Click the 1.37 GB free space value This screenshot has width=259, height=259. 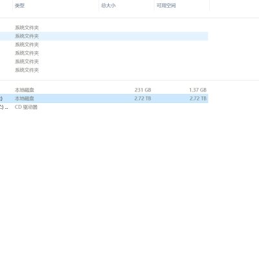click(x=197, y=90)
